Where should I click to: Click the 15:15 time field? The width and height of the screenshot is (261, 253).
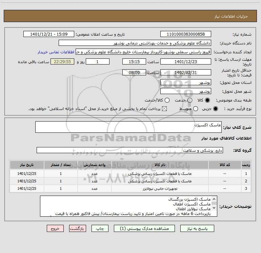[x=134, y=61]
